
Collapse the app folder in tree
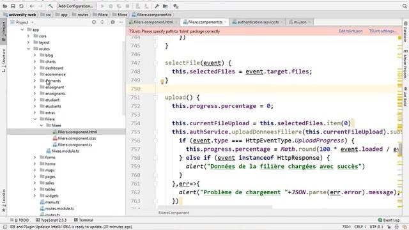point(22,30)
